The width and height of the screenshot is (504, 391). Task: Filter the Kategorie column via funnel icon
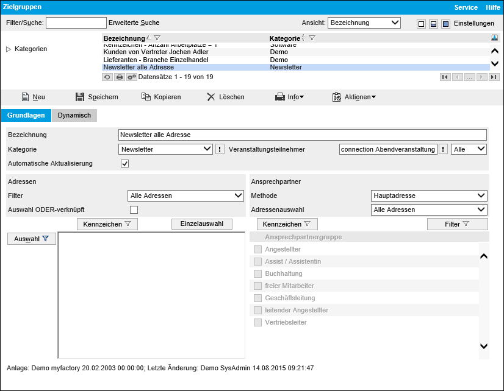click(312, 38)
